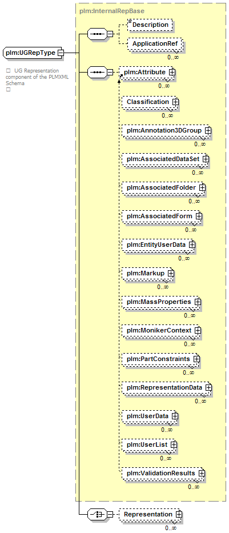The height and width of the screenshot is (533, 229).
Task: Collapse the second sequence group minus box
Action: 110,72
